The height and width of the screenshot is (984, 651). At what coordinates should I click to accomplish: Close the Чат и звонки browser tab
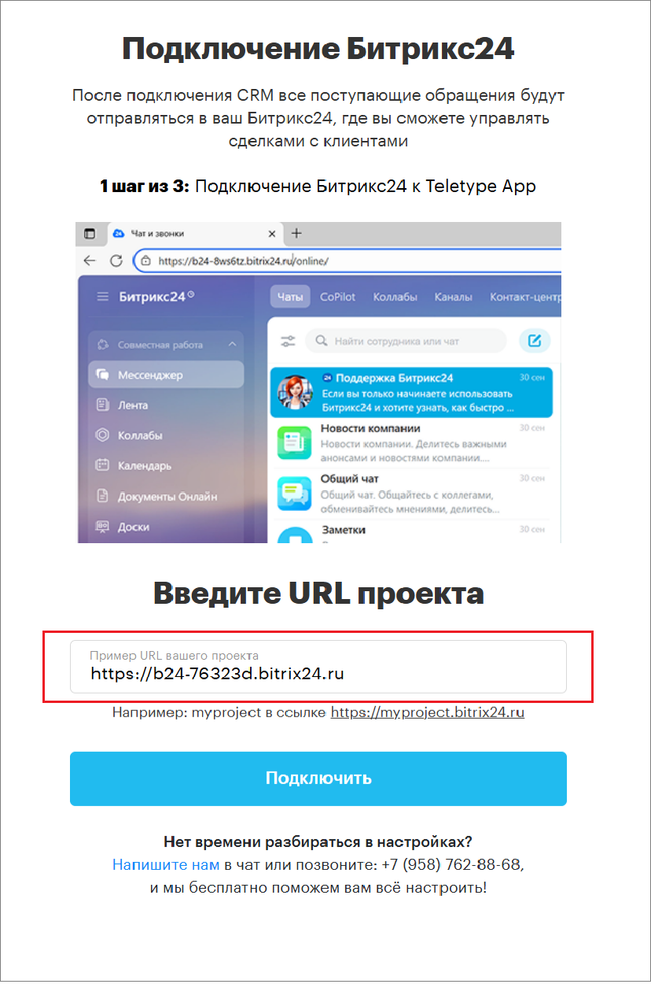[272, 234]
